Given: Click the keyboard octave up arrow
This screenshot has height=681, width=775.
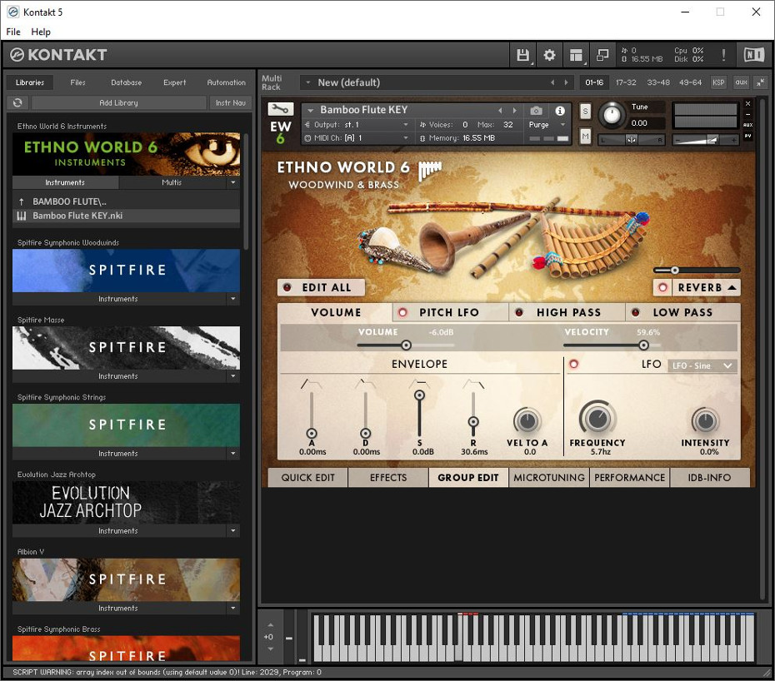Looking at the screenshot, I should pyautogui.click(x=270, y=625).
